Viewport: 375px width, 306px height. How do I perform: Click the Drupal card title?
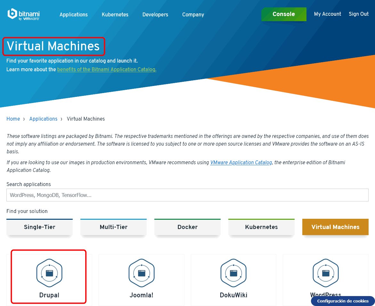(49, 295)
